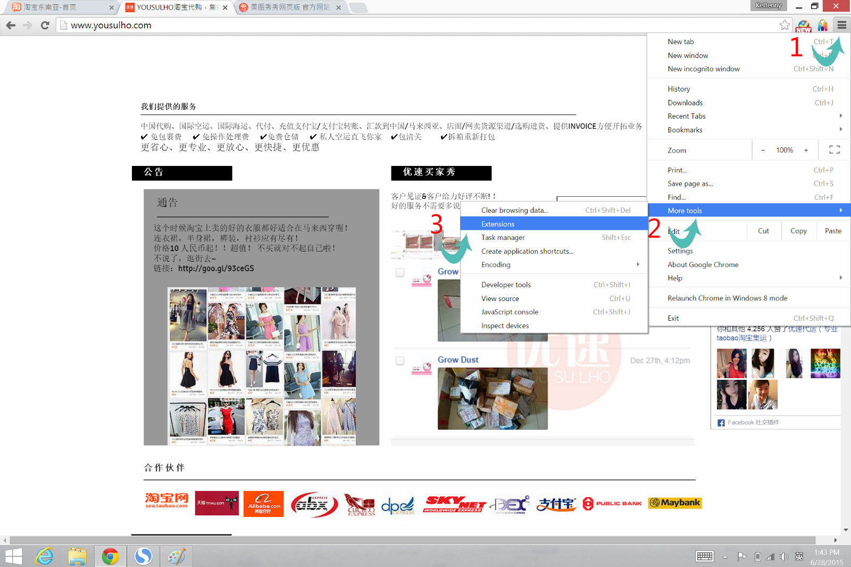
Task: Increase zoom with the plus button
Action: tap(806, 150)
